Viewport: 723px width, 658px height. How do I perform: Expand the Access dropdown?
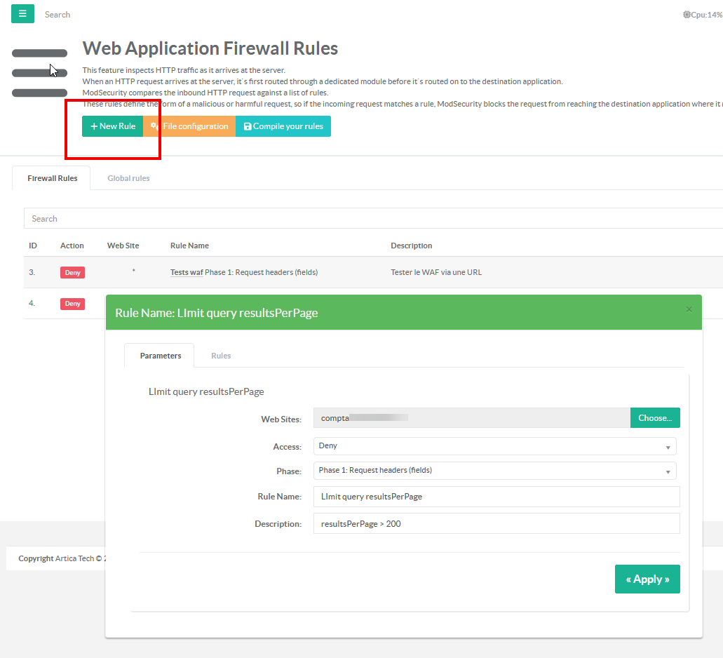click(x=494, y=446)
